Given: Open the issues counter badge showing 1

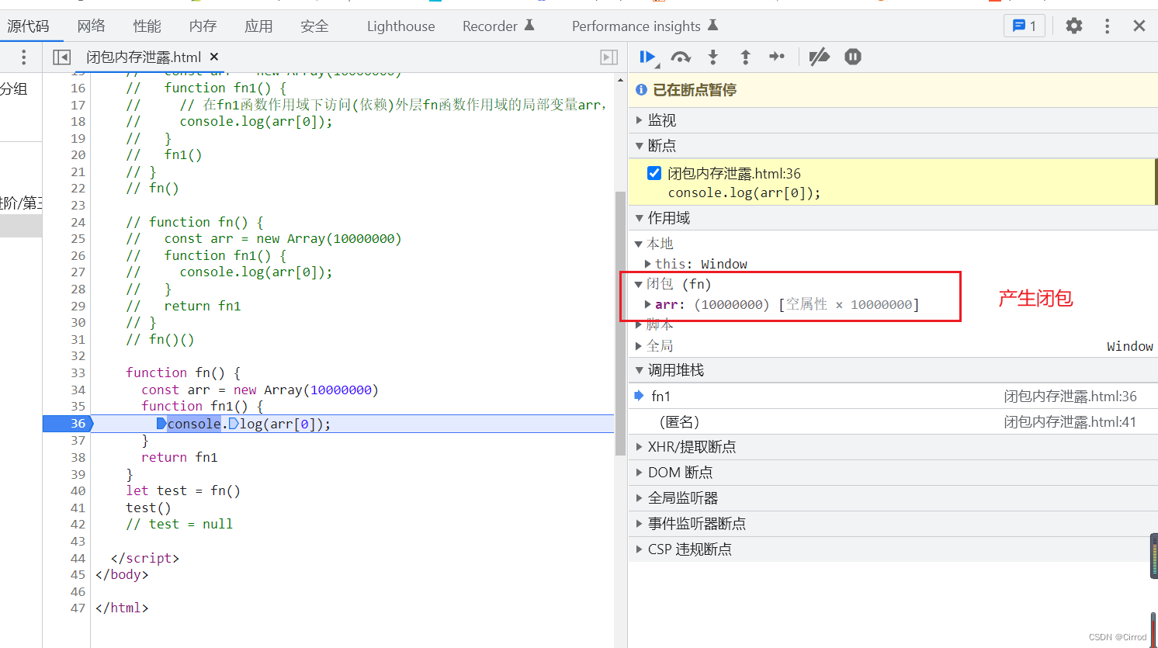Looking at the screenshot, I should (x=1025, y=26).
